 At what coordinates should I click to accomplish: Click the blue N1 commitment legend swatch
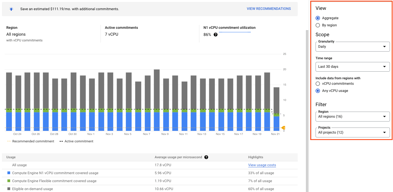click(x=9, y=173)
